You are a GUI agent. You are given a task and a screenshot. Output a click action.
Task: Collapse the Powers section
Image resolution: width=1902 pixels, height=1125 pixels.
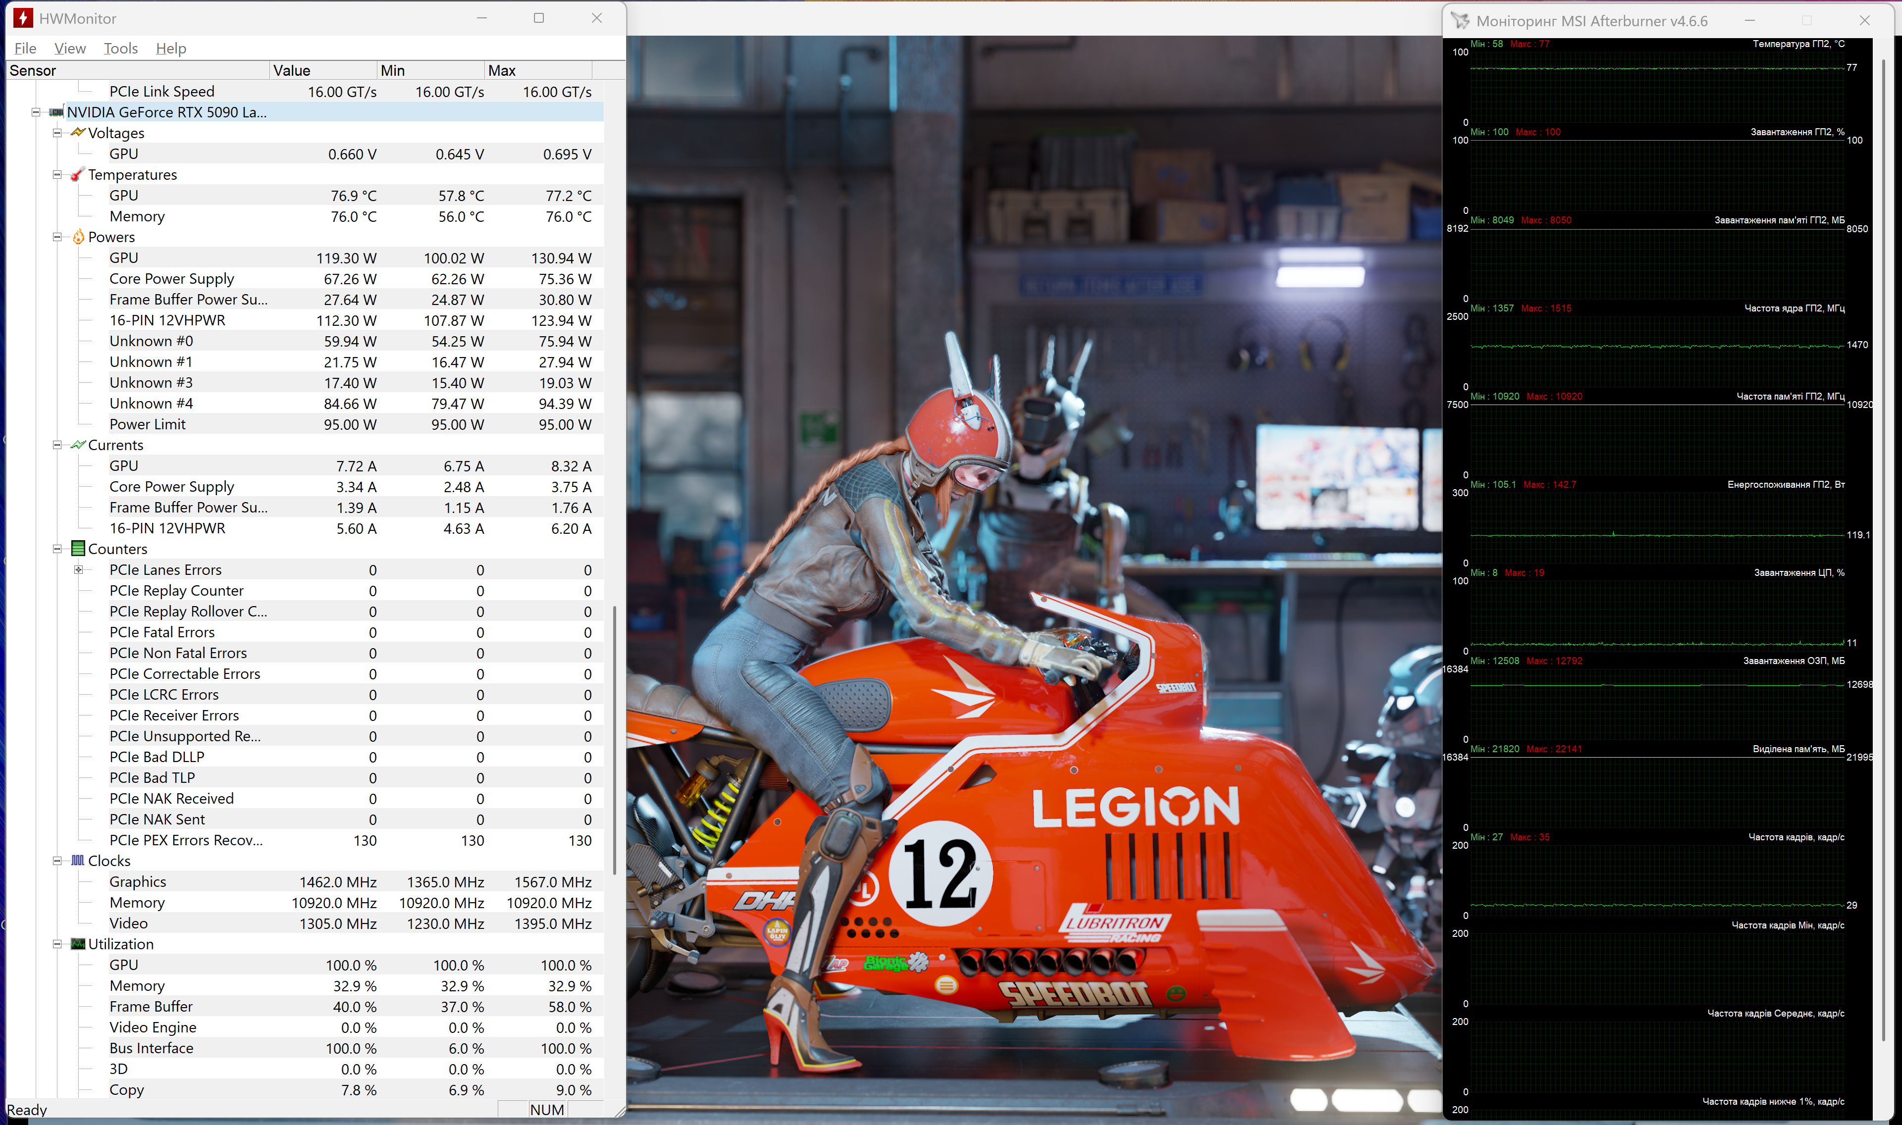point(57,237)
